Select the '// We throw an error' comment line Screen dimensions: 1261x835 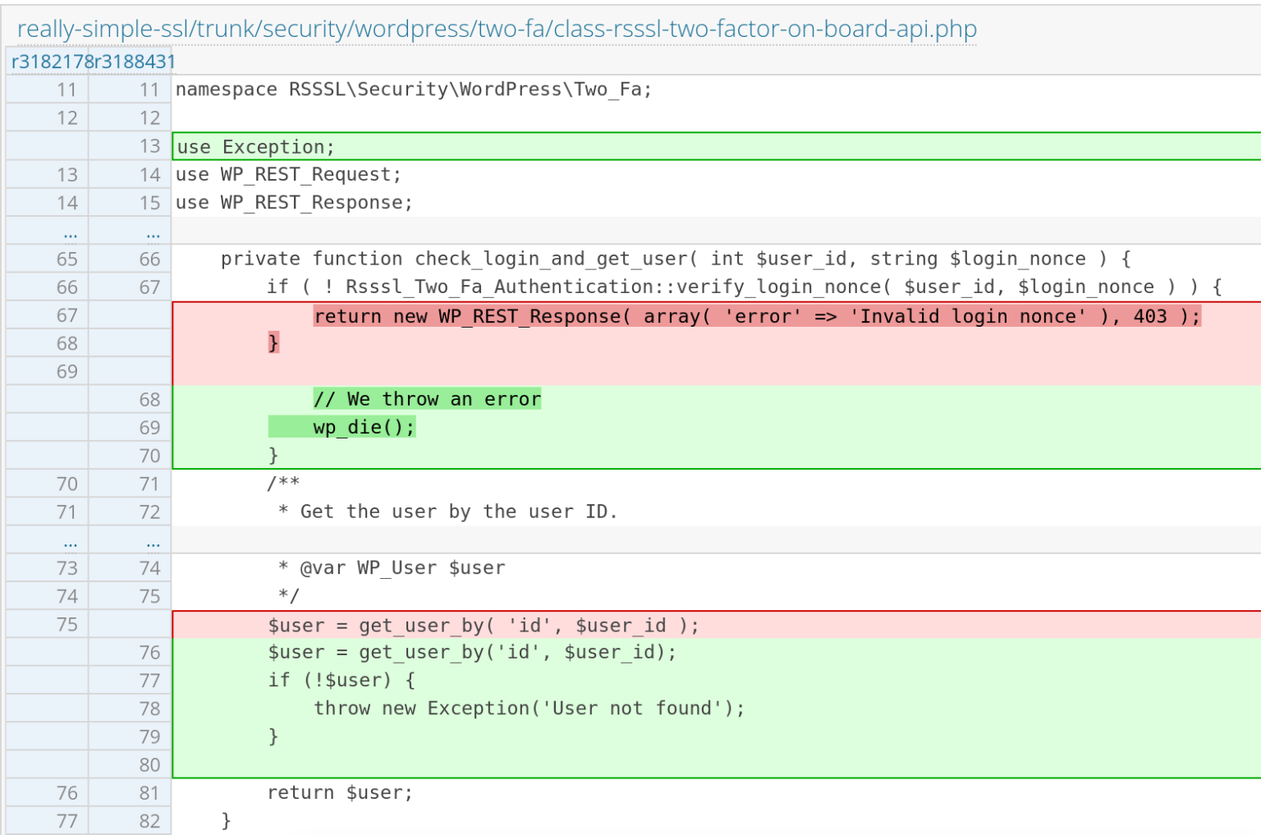point(427,398)
